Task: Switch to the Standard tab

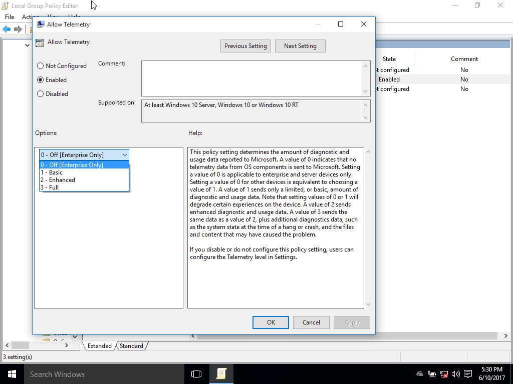Action: click(x=131, y=346)
